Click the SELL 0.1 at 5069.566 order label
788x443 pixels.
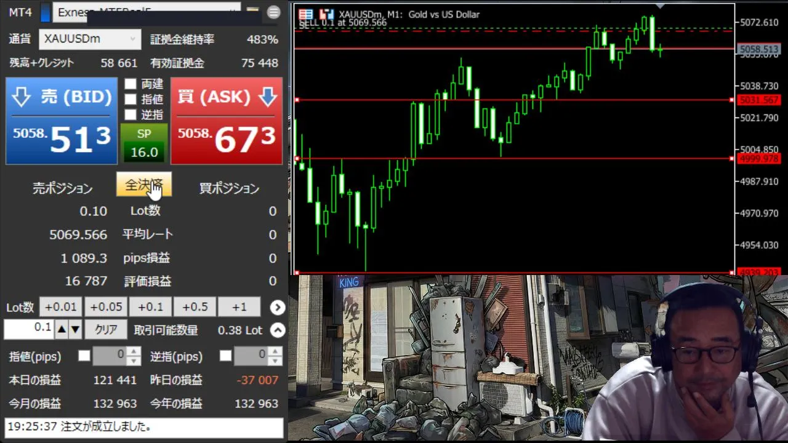click(343, 23)
